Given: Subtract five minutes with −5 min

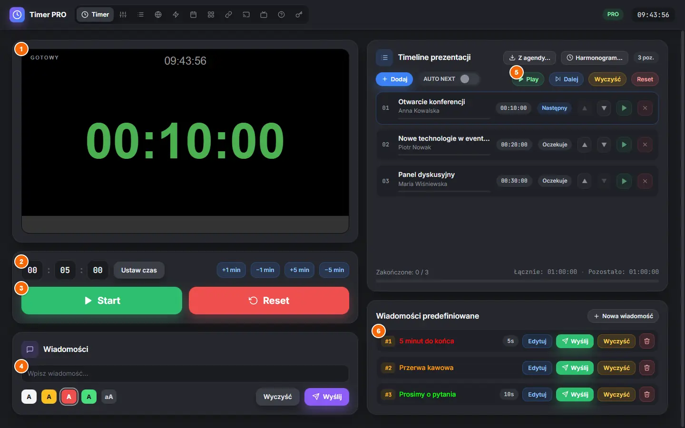Looking at the screenshot, I should click(x=334, y=270).
